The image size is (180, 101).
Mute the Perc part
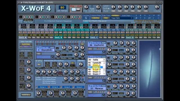coord(139,11)
